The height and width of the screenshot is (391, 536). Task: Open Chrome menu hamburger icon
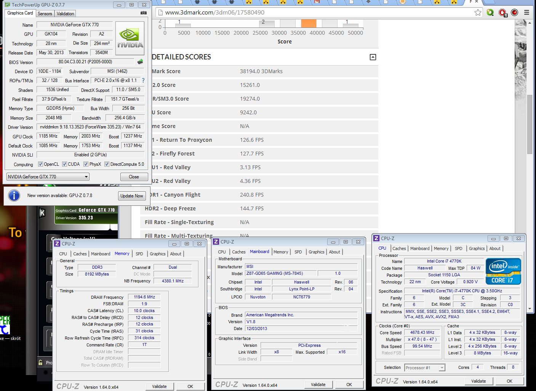click(x=526, y=12)
